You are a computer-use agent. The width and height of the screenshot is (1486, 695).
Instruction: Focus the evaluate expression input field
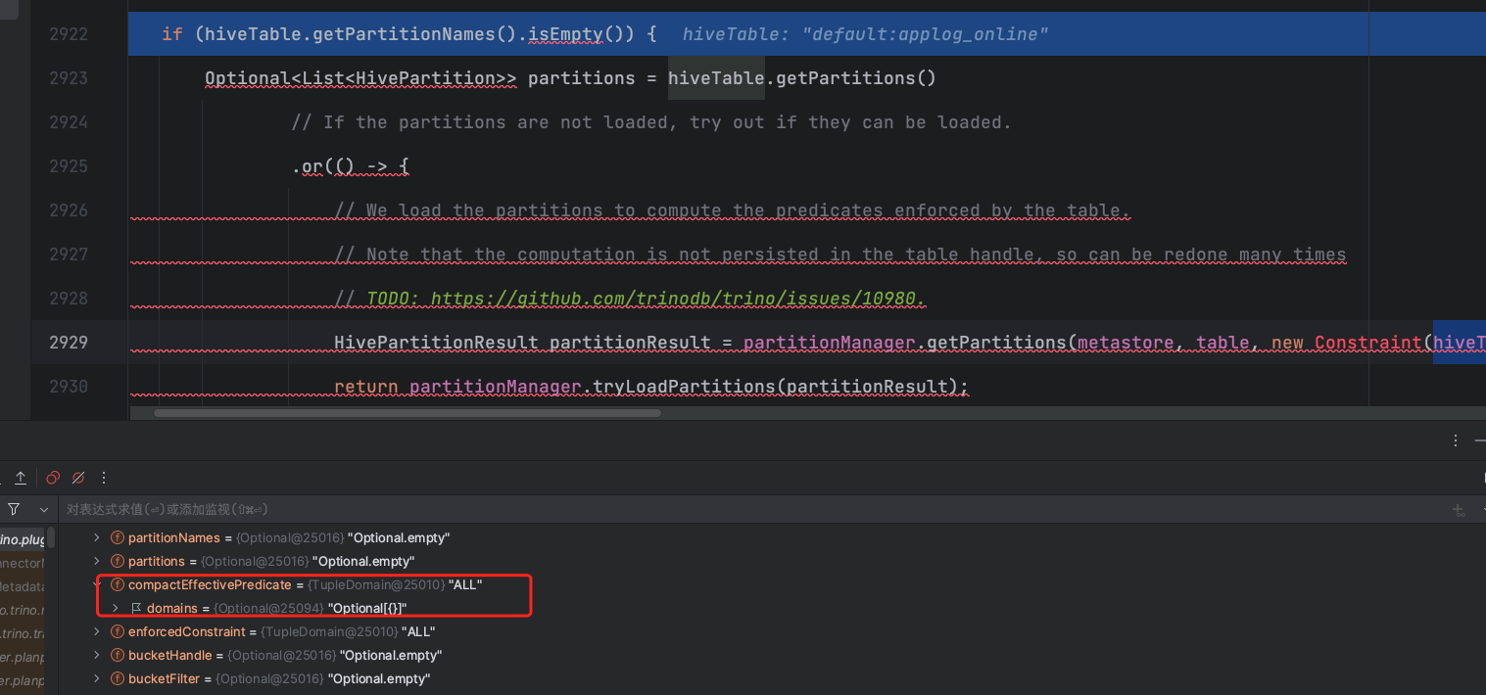click(754, 510)
